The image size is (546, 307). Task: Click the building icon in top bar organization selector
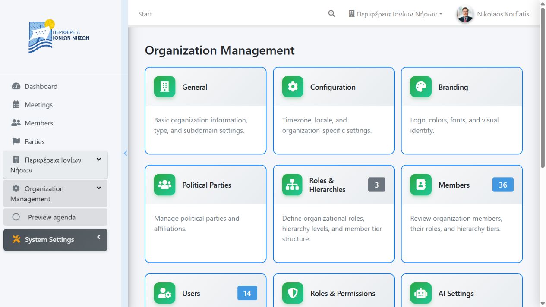tap(351, 14)
